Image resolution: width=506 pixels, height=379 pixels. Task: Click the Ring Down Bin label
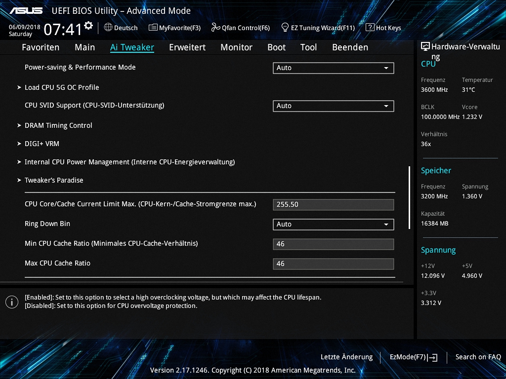47,224
